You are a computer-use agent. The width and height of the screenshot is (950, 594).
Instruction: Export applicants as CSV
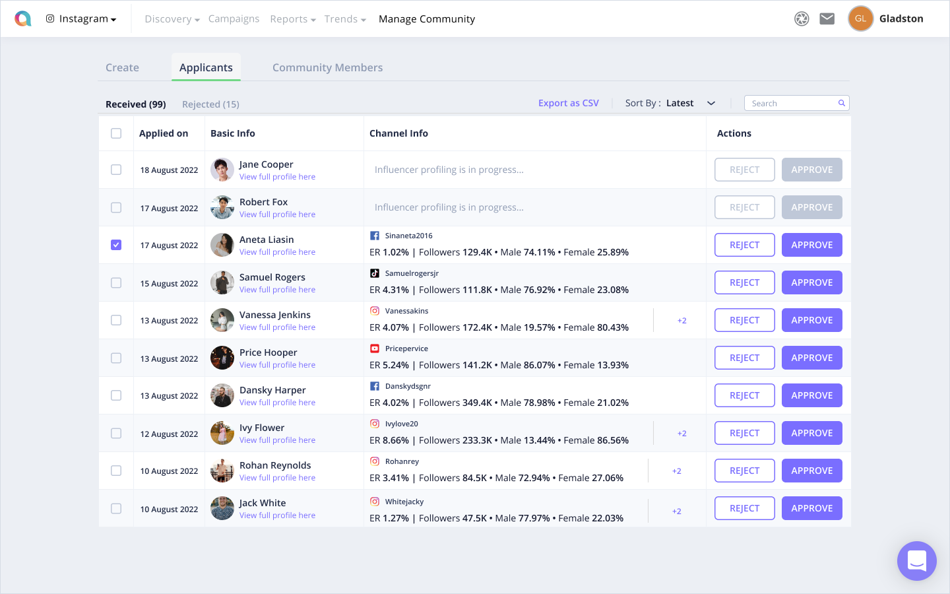point(569,103)
